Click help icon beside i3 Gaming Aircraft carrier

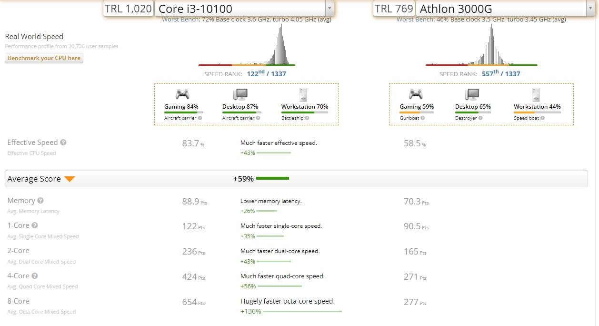[x=200, y=118]
